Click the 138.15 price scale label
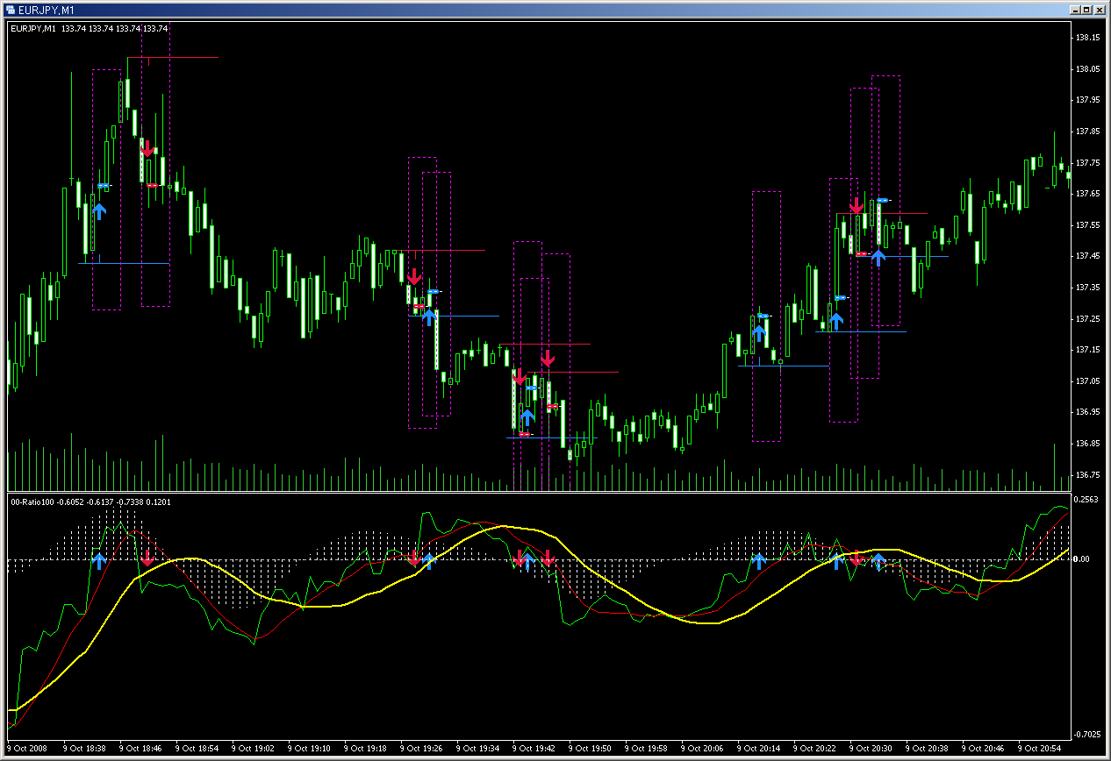The width and height of the screenshot is (1111, 761). click(1088, 37)
